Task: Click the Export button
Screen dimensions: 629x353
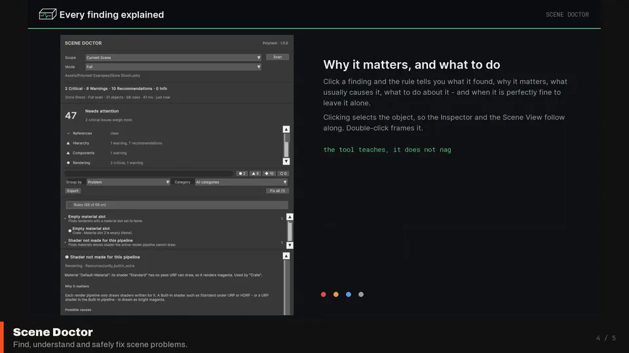Action: pos(73,191)
